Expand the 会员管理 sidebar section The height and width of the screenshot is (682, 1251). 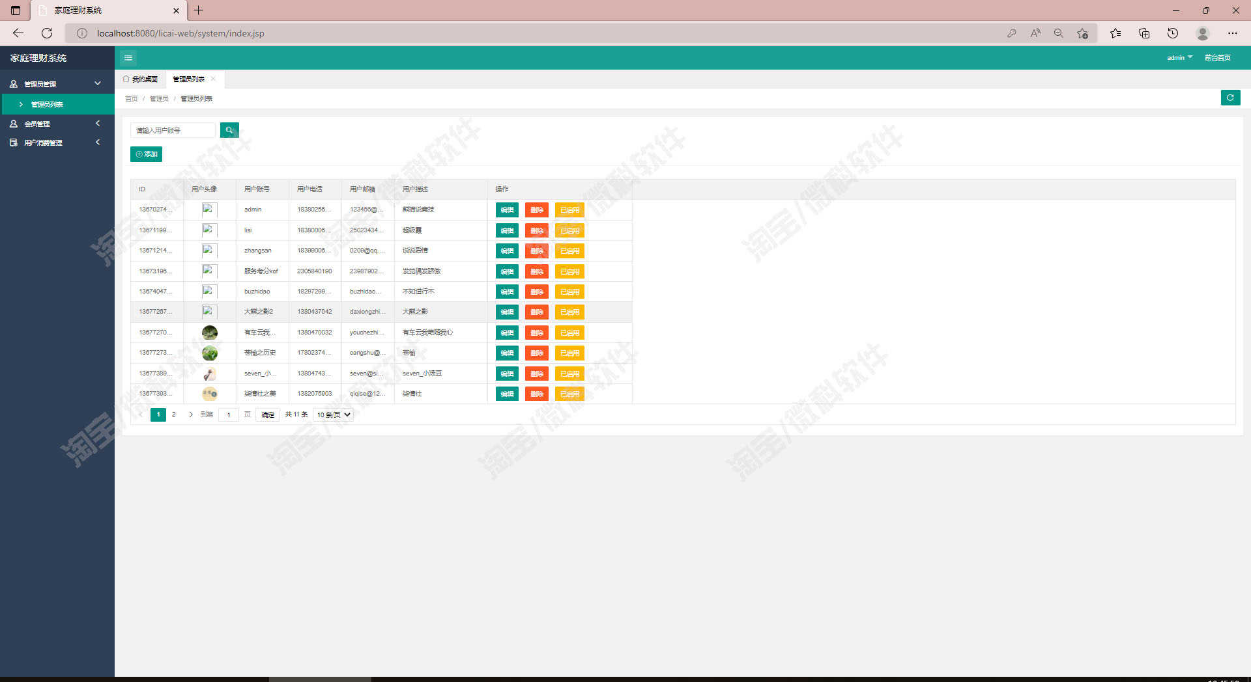98,123
